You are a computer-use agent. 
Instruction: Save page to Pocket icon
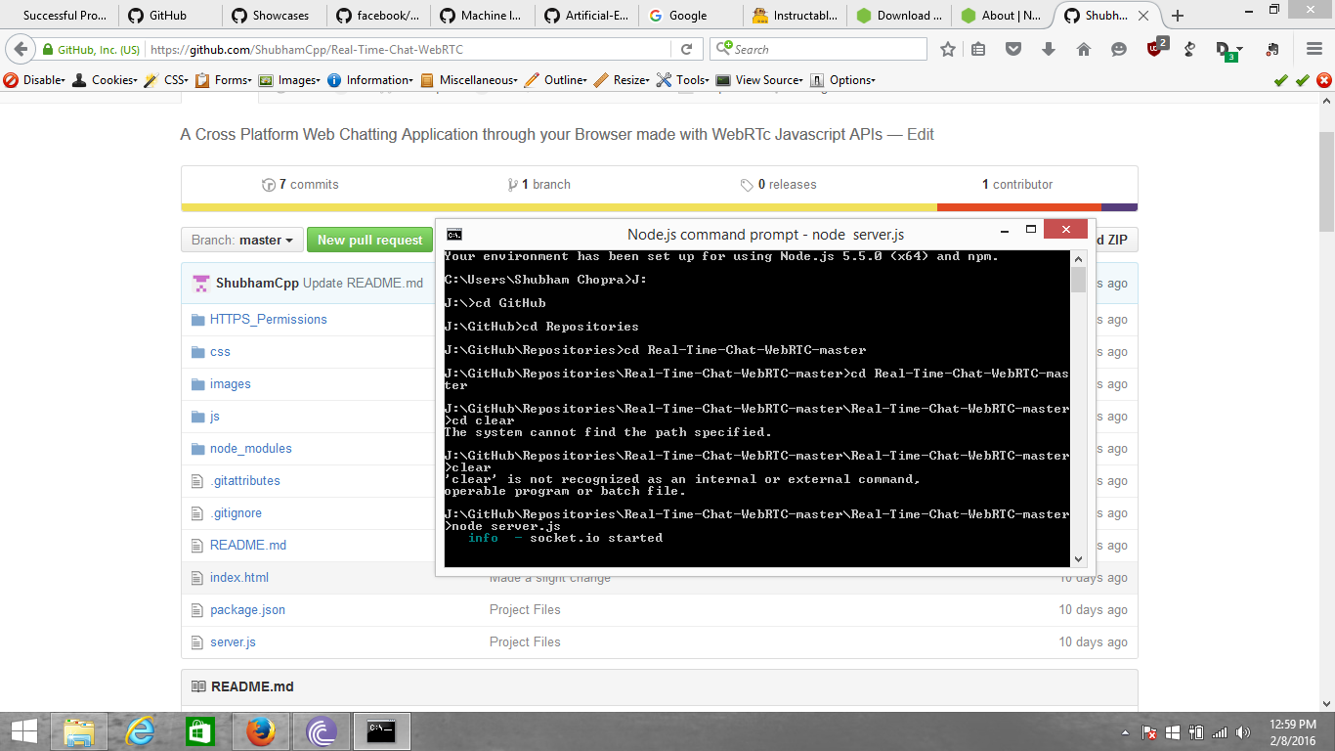[x=1013, y=49]
